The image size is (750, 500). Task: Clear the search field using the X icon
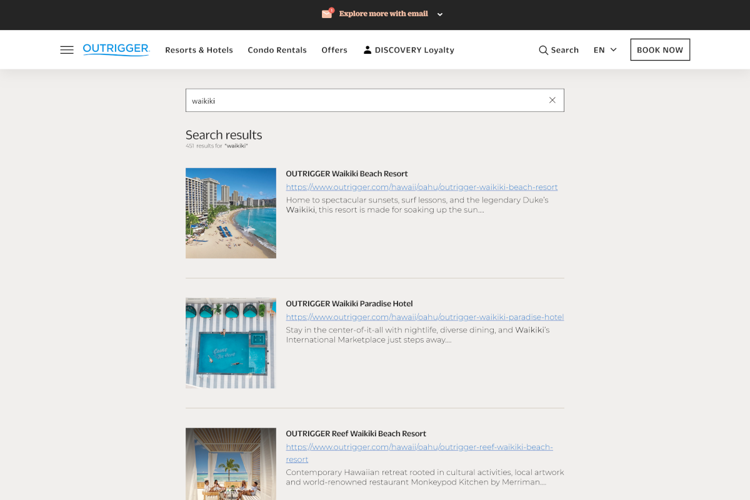(552, 99)
